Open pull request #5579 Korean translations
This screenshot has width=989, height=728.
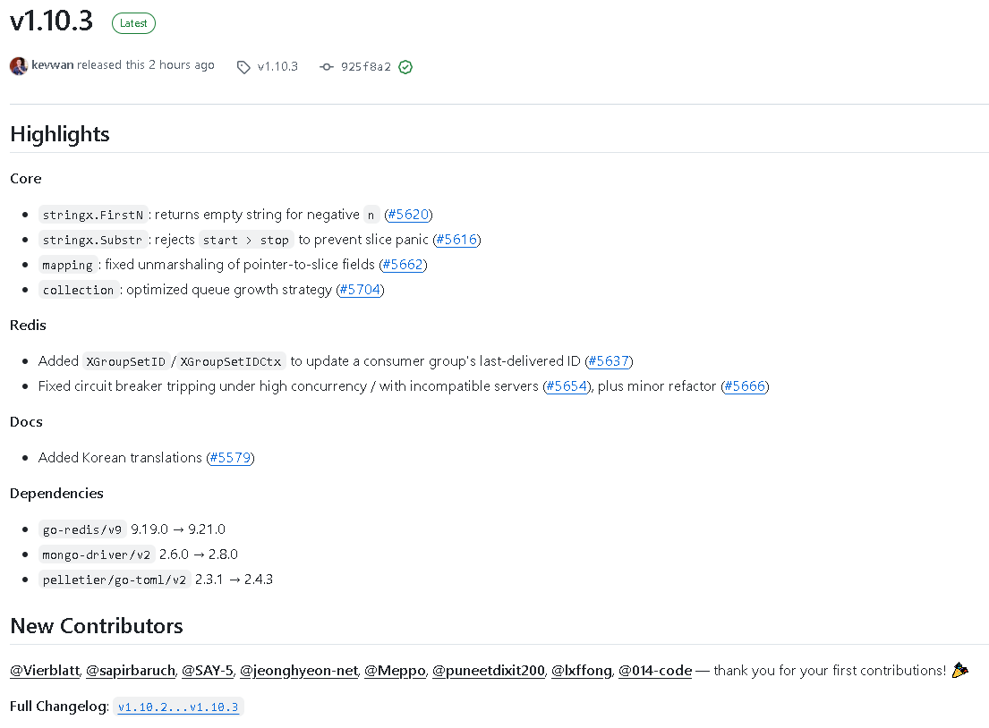pos(230,458)
